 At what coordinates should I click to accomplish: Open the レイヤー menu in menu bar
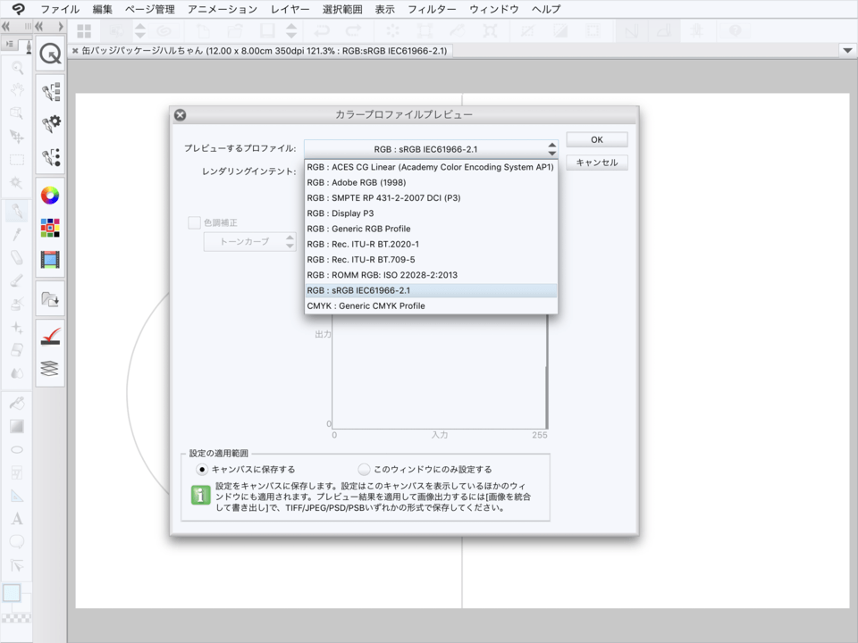(290, 10)
